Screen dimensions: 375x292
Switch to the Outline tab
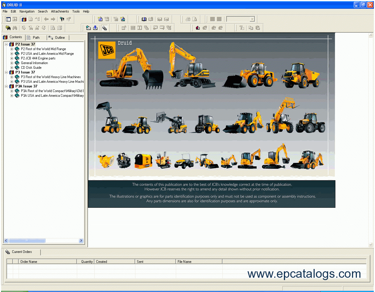58,38
